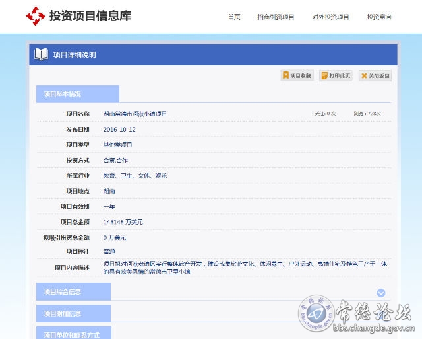Click the validity period value 一年
Screen dimensions: 422x339
click(109, 207)
